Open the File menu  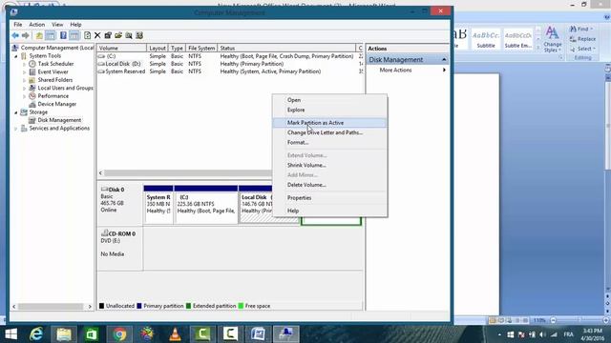pos(18,25)
